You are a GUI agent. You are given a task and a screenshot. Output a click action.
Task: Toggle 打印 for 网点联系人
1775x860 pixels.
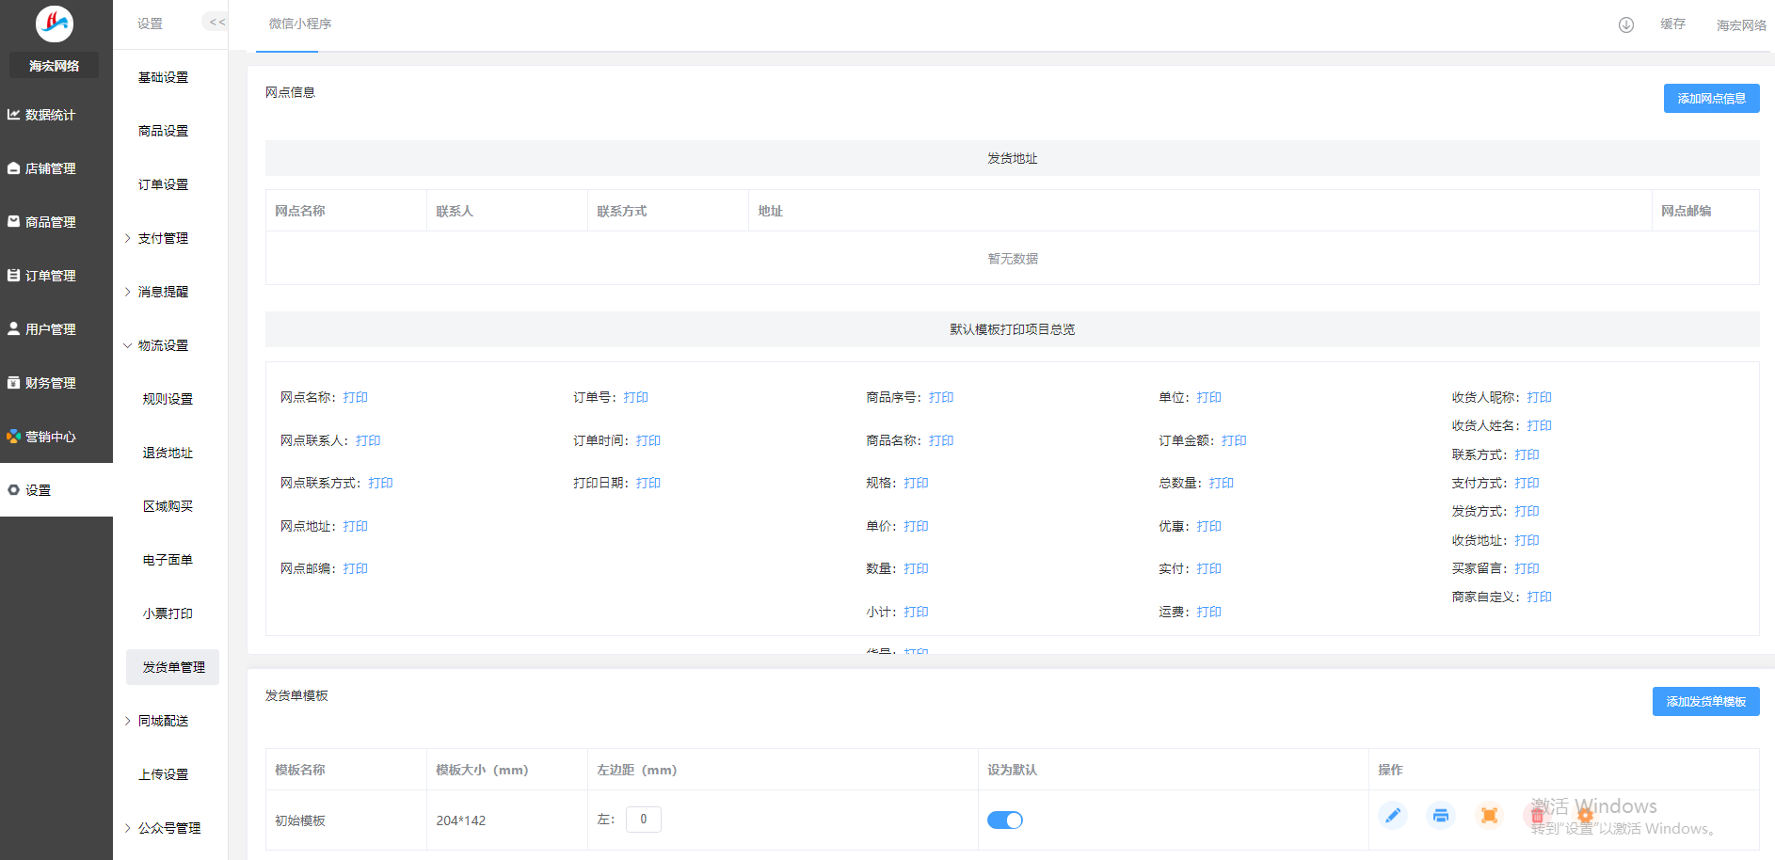[x=368, y=440]
